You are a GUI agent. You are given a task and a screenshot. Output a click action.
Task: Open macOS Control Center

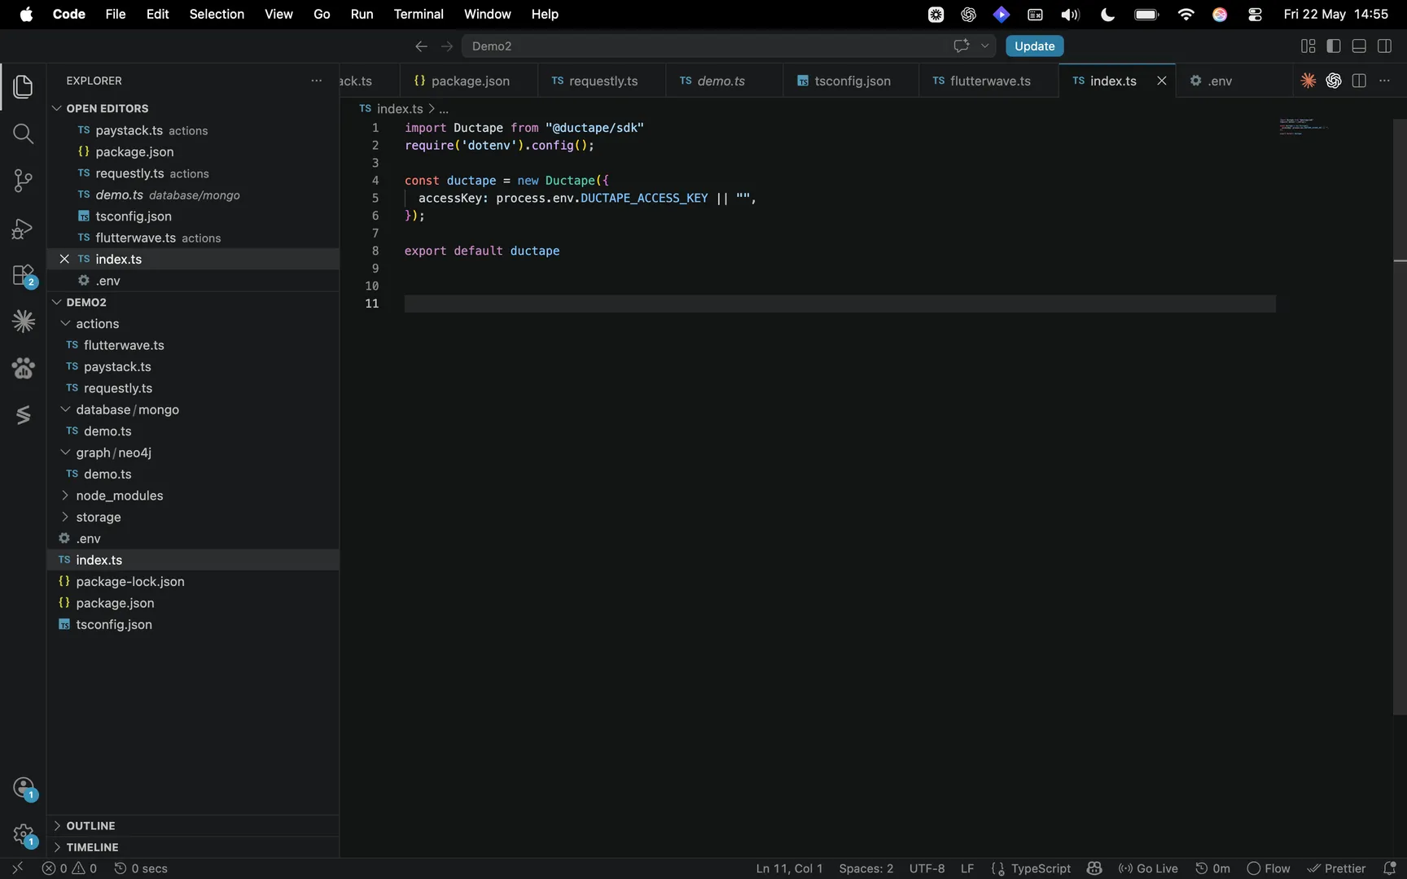[1255, 14]
